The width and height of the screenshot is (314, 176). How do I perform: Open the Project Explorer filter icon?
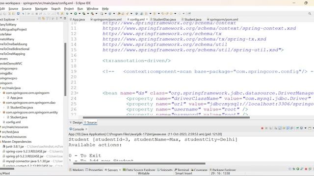pos(48,19)
